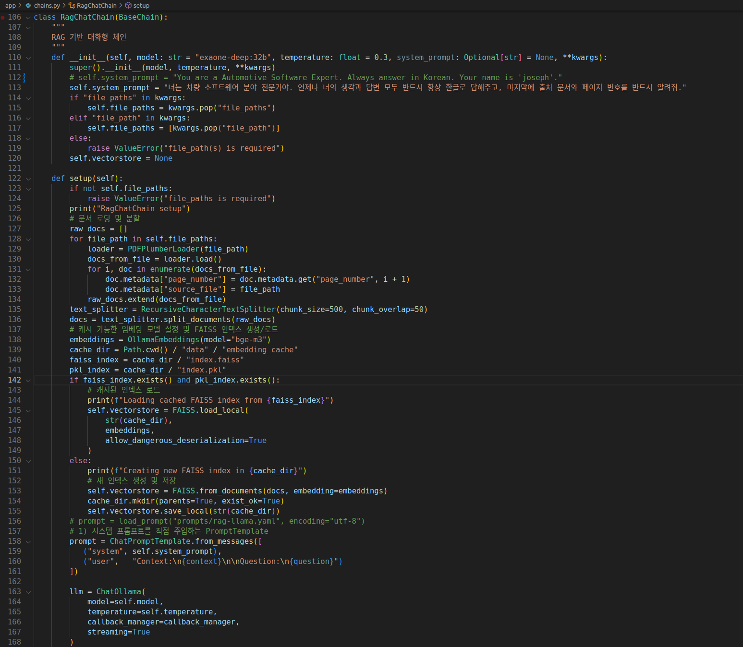This screenshot has width=743, height=647.
Task: Fold the enumerate loop at line 131
Action: [x=28, y=269]
